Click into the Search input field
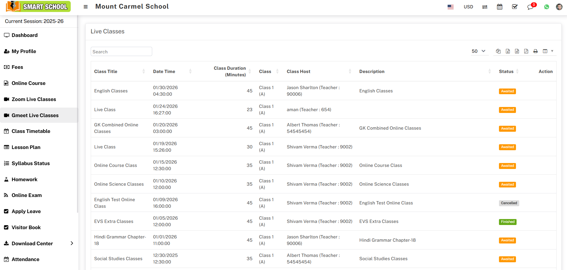 (121, 52)
